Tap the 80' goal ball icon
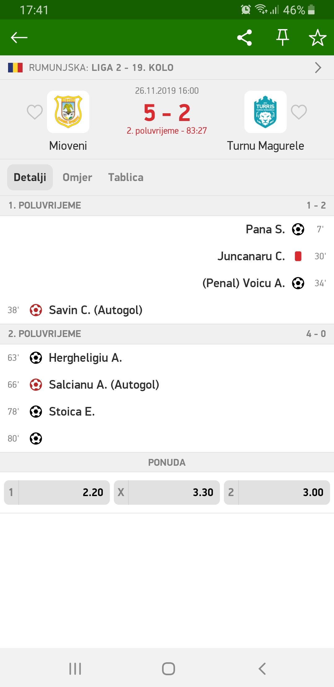The height and width of the screenshot is (687, 334). click(x=36, y=439)
